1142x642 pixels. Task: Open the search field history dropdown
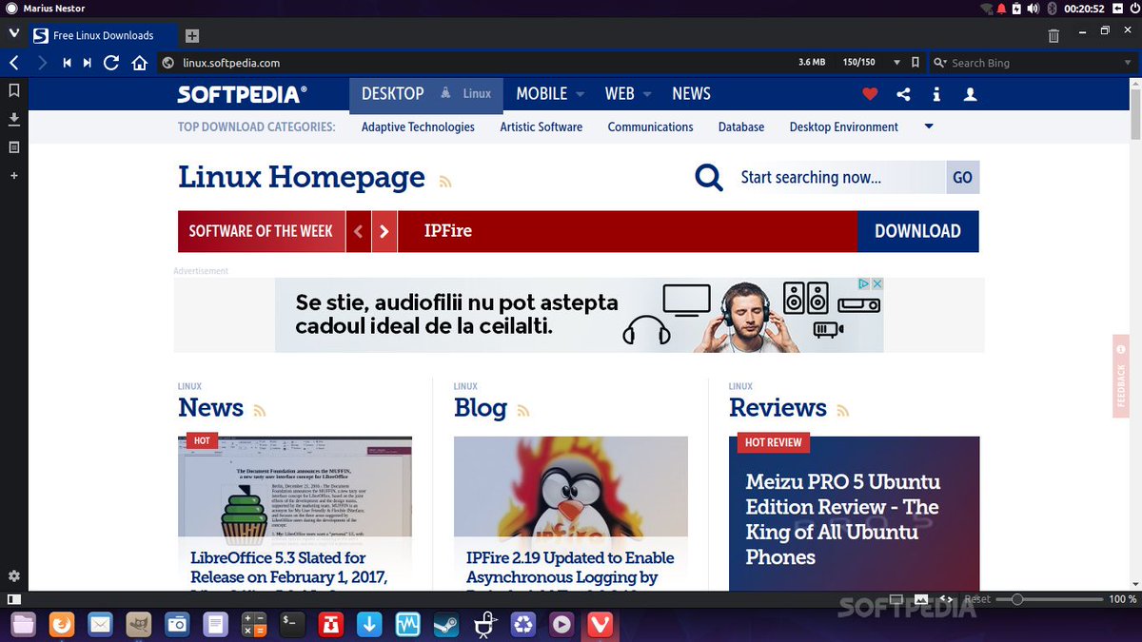1128,63
